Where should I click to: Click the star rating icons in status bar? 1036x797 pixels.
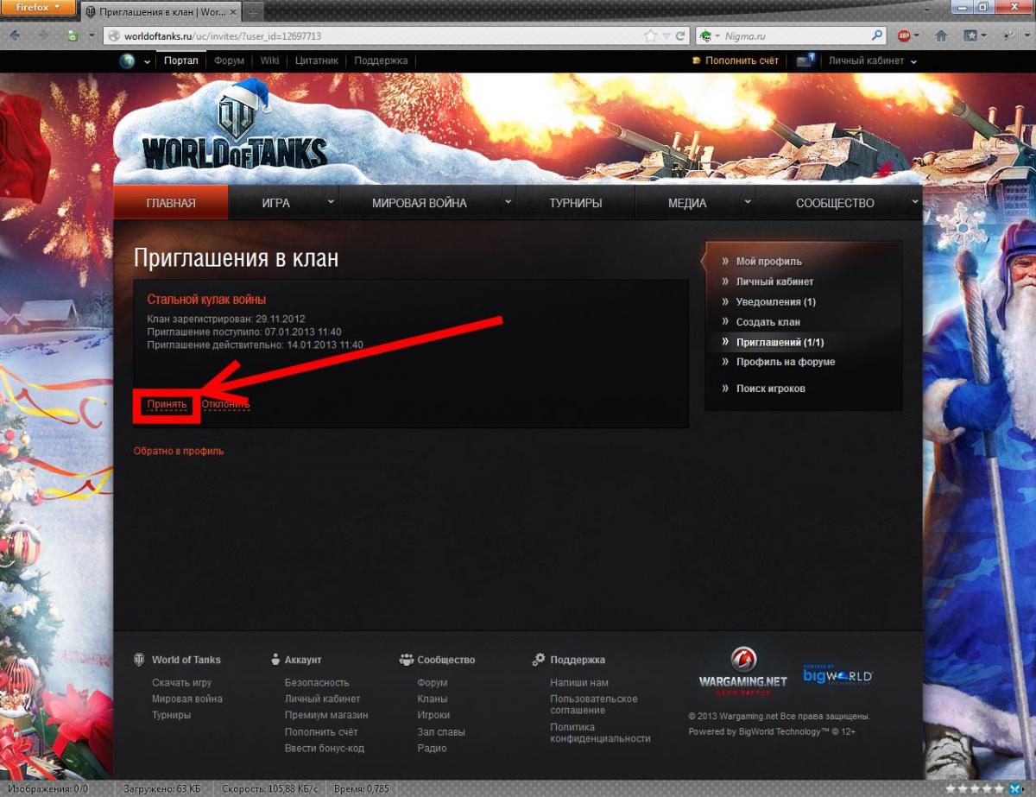(976, 789)
